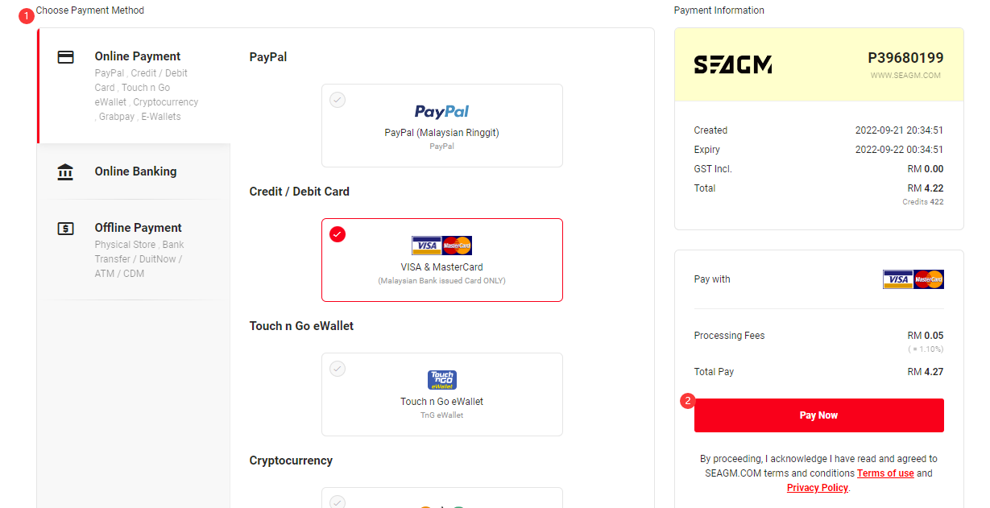Open the Online Payment tab
990x508 pixels.
tap(134, 86)
